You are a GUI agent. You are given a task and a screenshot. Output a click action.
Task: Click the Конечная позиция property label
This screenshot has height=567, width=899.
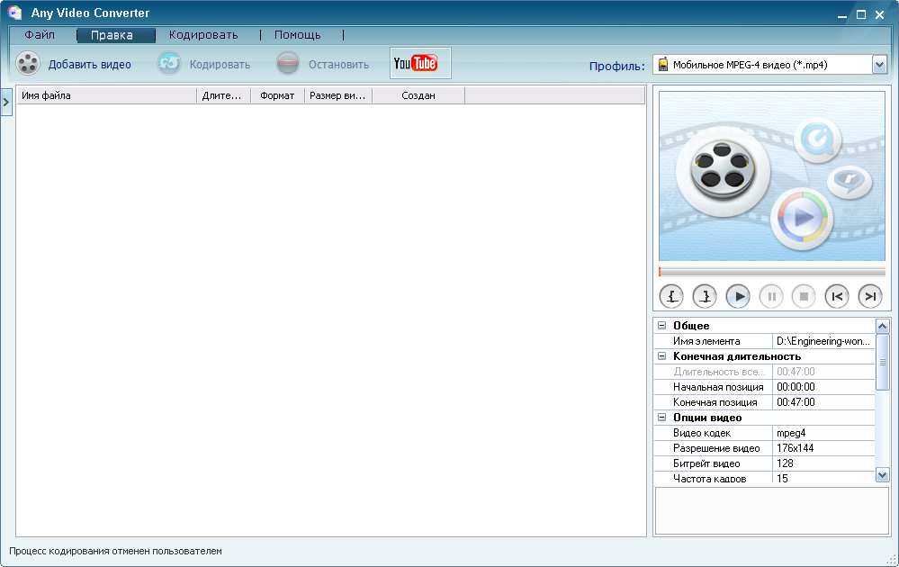coord(715,402)
